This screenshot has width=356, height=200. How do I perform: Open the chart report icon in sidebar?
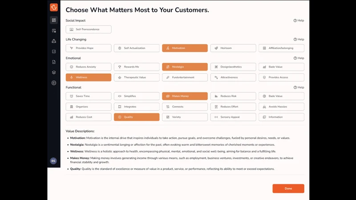54,52
